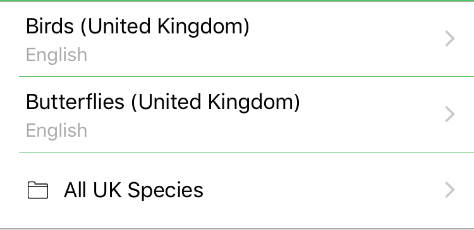Select the word Birds in the first row
Viewport: 474px width, 230px height.
click(50, 26)
